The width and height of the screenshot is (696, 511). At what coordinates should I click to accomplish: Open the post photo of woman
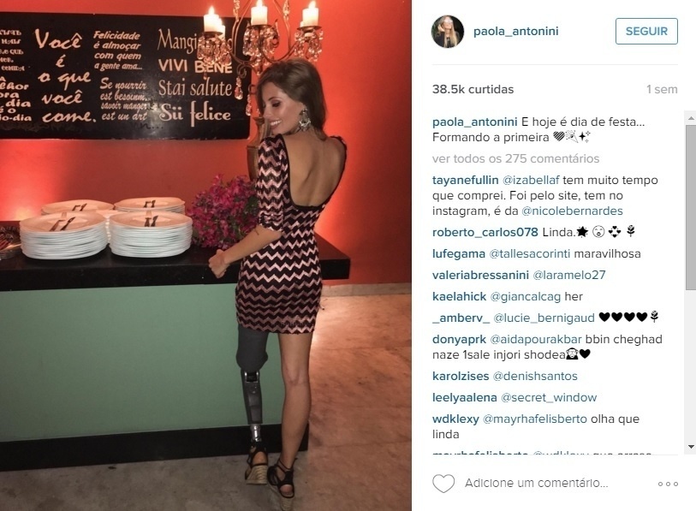[205, 255]
